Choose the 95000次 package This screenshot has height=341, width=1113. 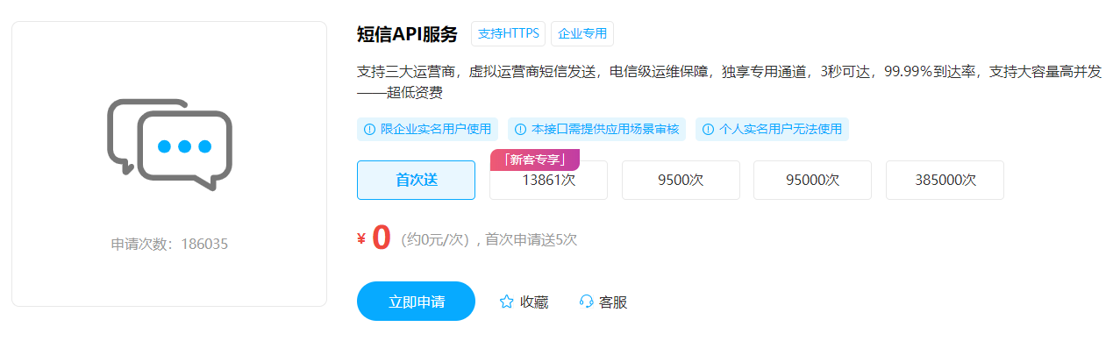coord(813,180)
